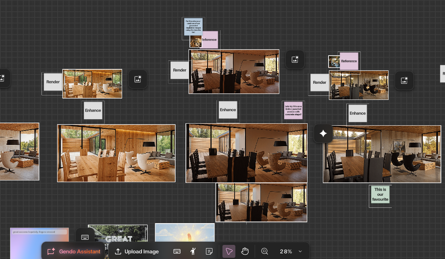The height and width of the screenshot is (259, 445).
Task: Toggle the hand pan tool
Action: (x=244, y=251)
